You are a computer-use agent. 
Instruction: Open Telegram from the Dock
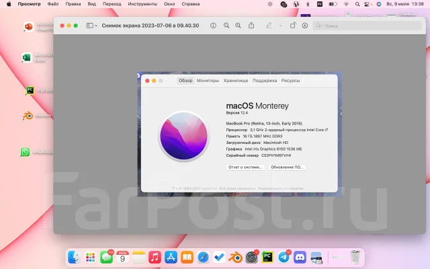284,257
